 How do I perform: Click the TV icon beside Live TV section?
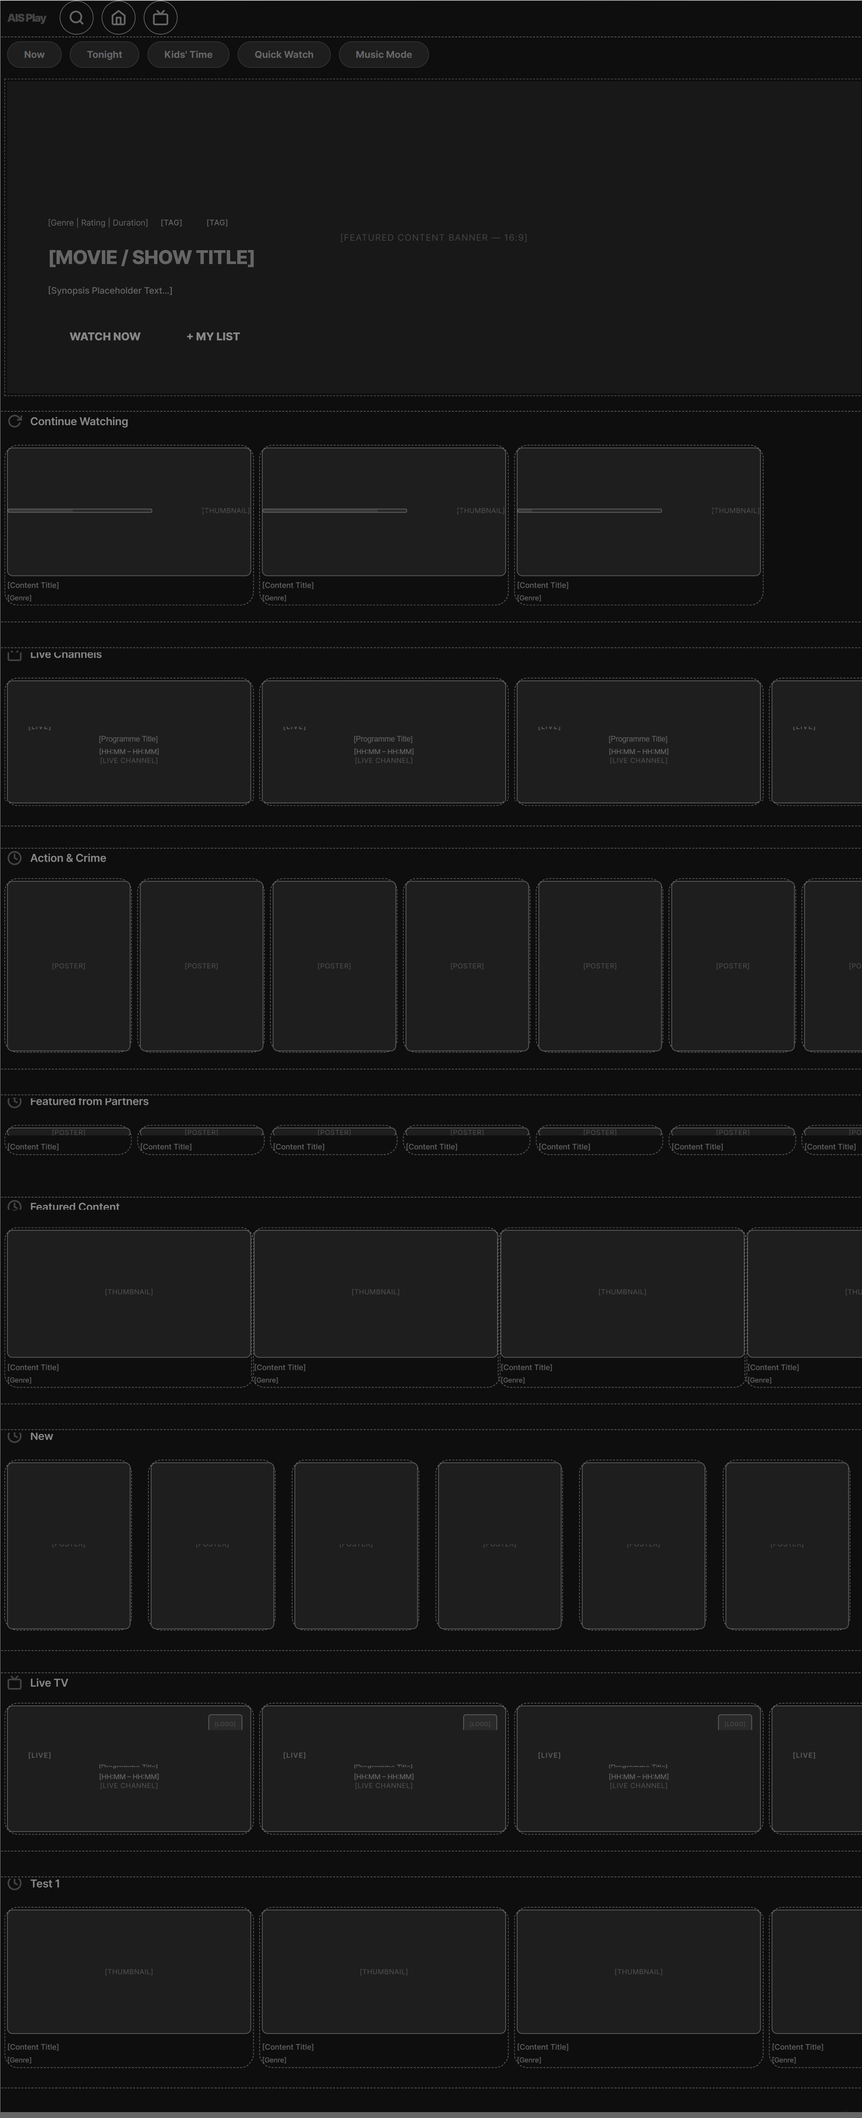click(14, 1682)
